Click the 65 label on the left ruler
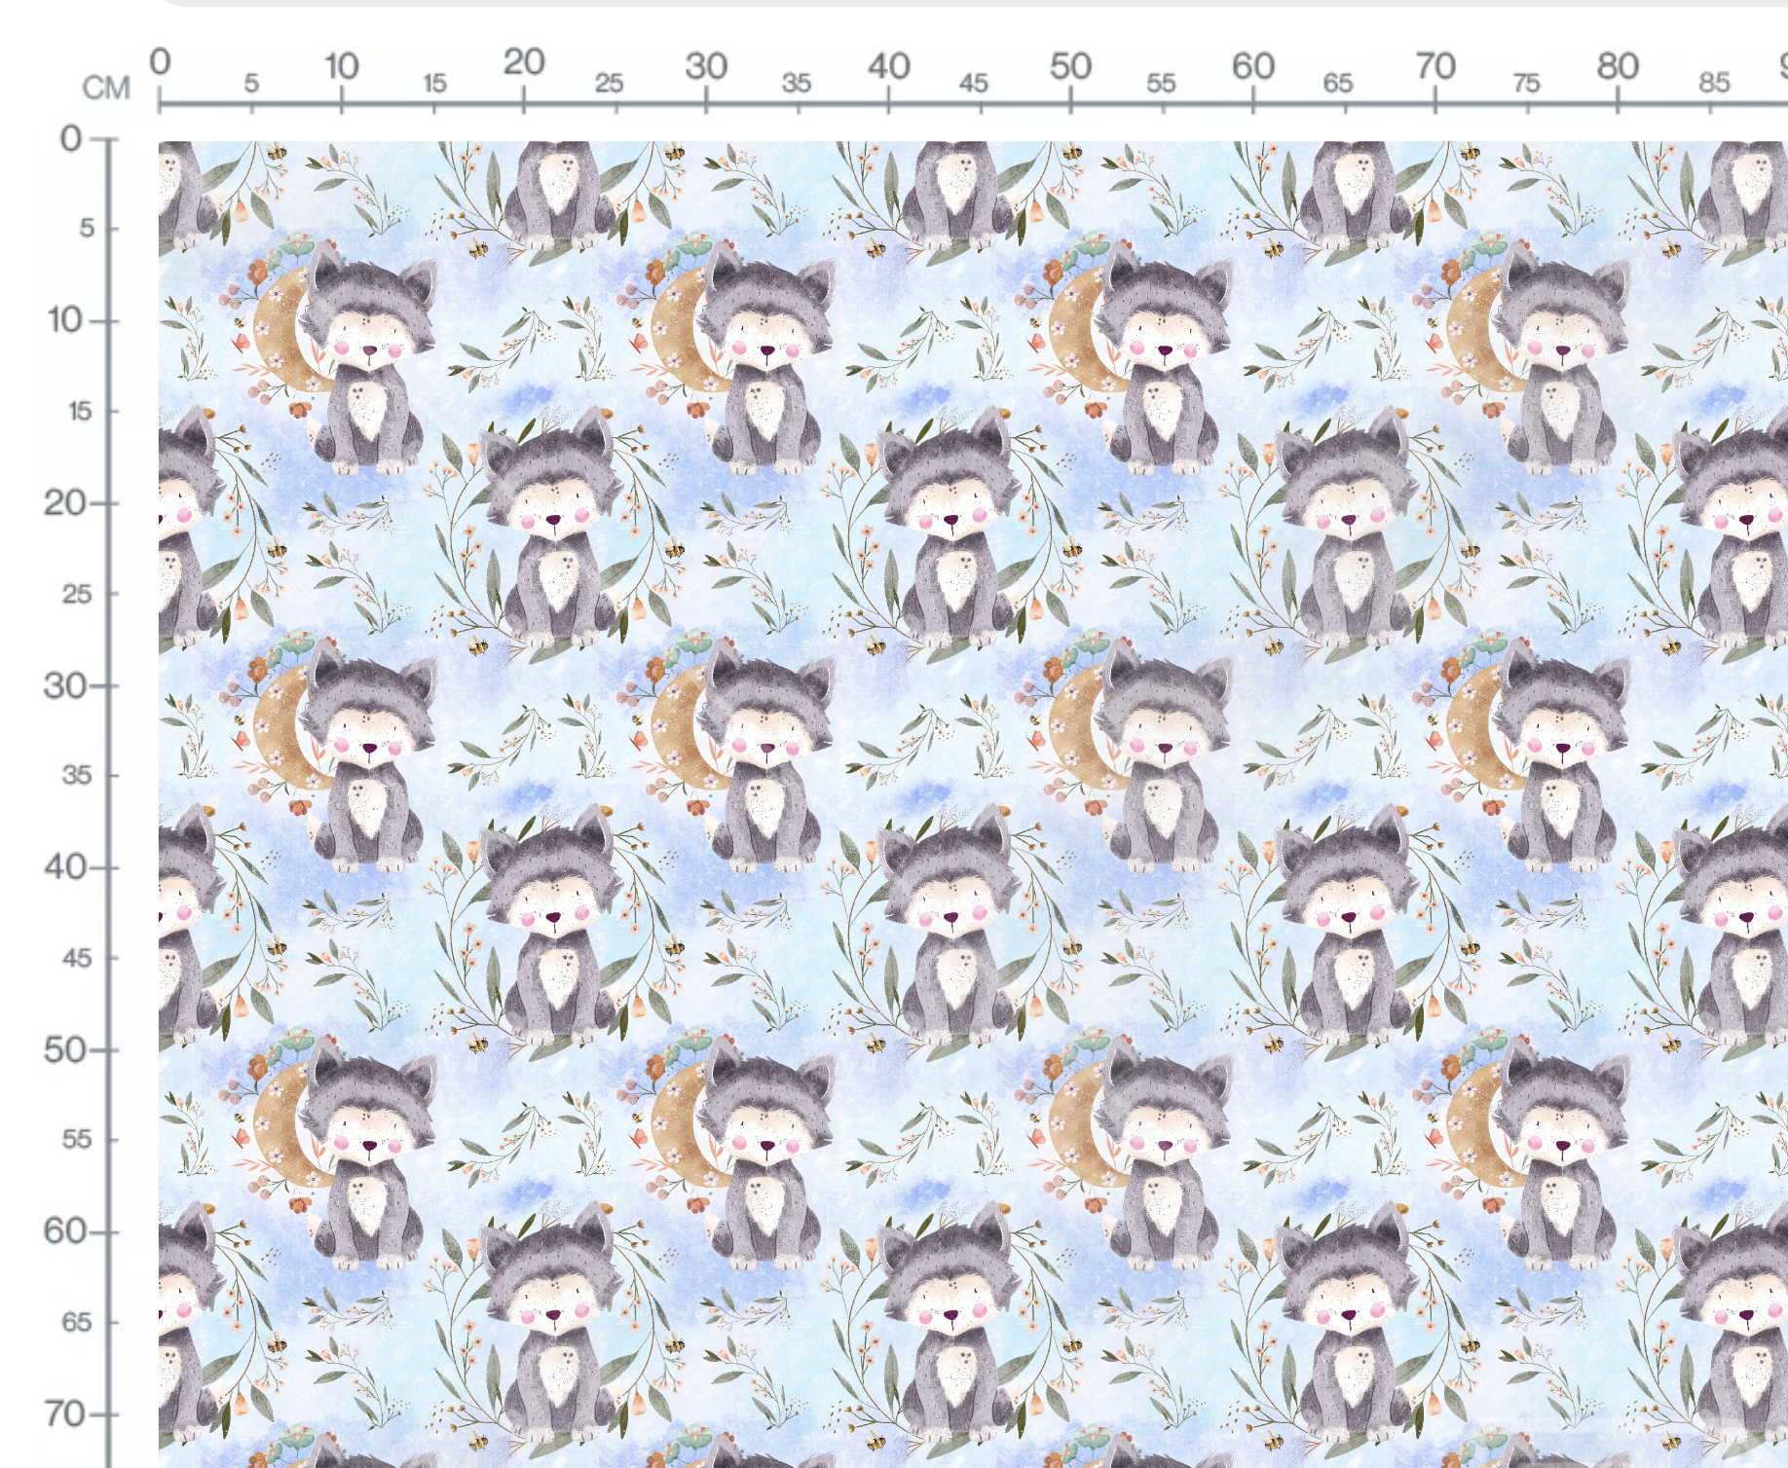The width and height of the screenshot is (1788, 1468). (77, 1322)
